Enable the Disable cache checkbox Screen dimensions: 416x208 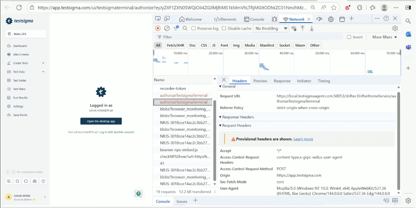224,28
